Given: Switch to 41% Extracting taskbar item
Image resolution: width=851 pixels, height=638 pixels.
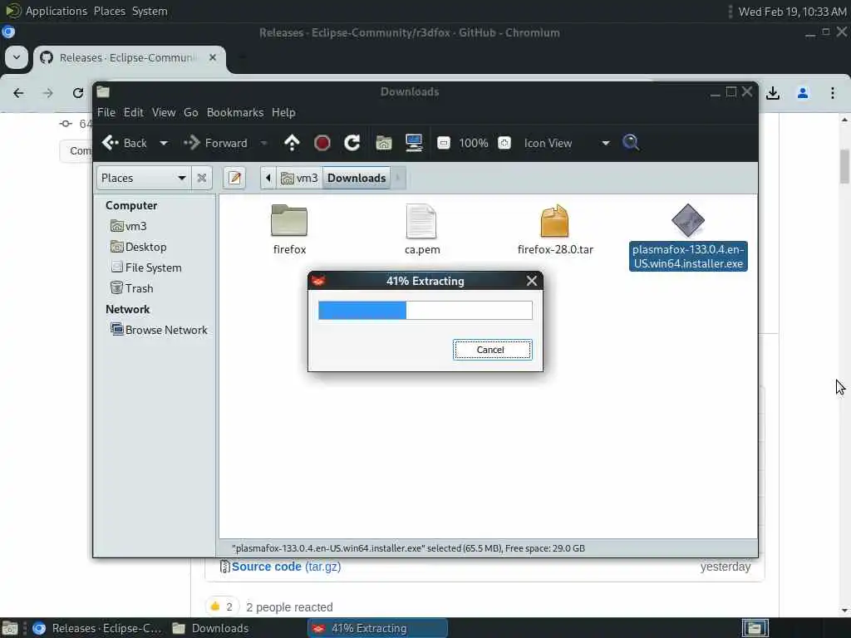Looking at the screenshot, I should [x=378, y=628].
